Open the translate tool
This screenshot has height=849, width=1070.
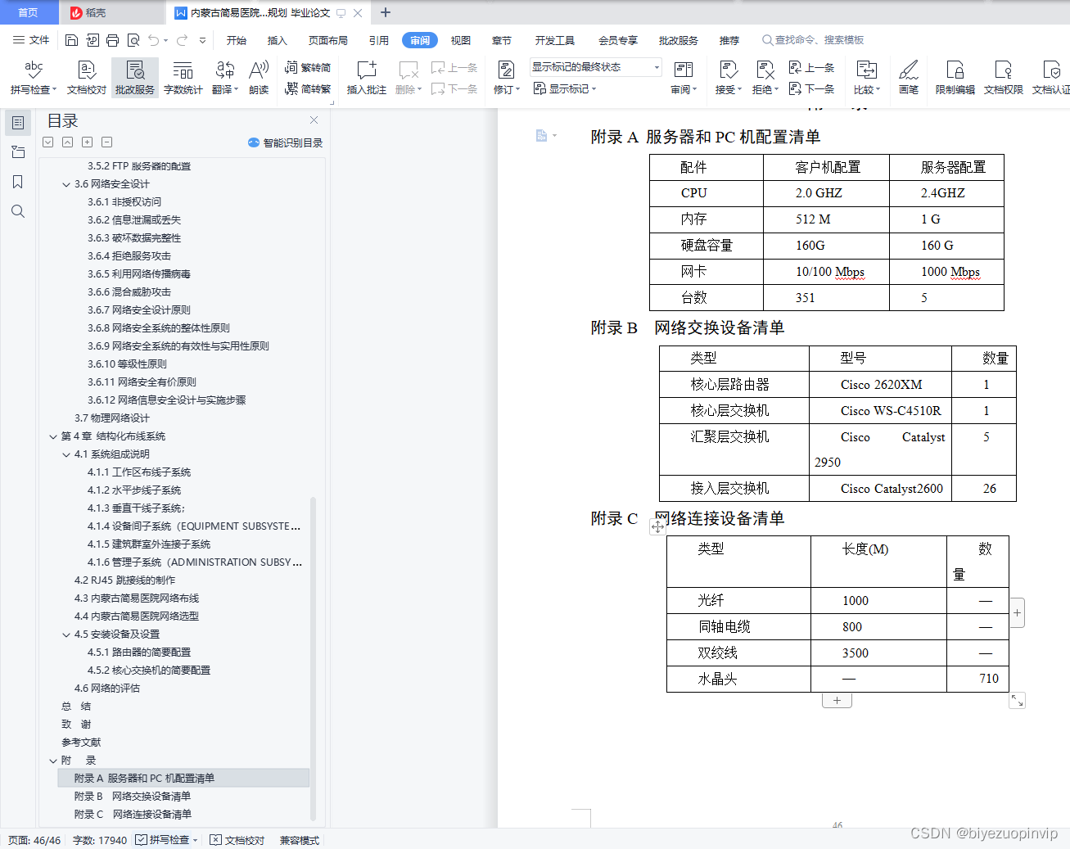(x=225, y=77)
